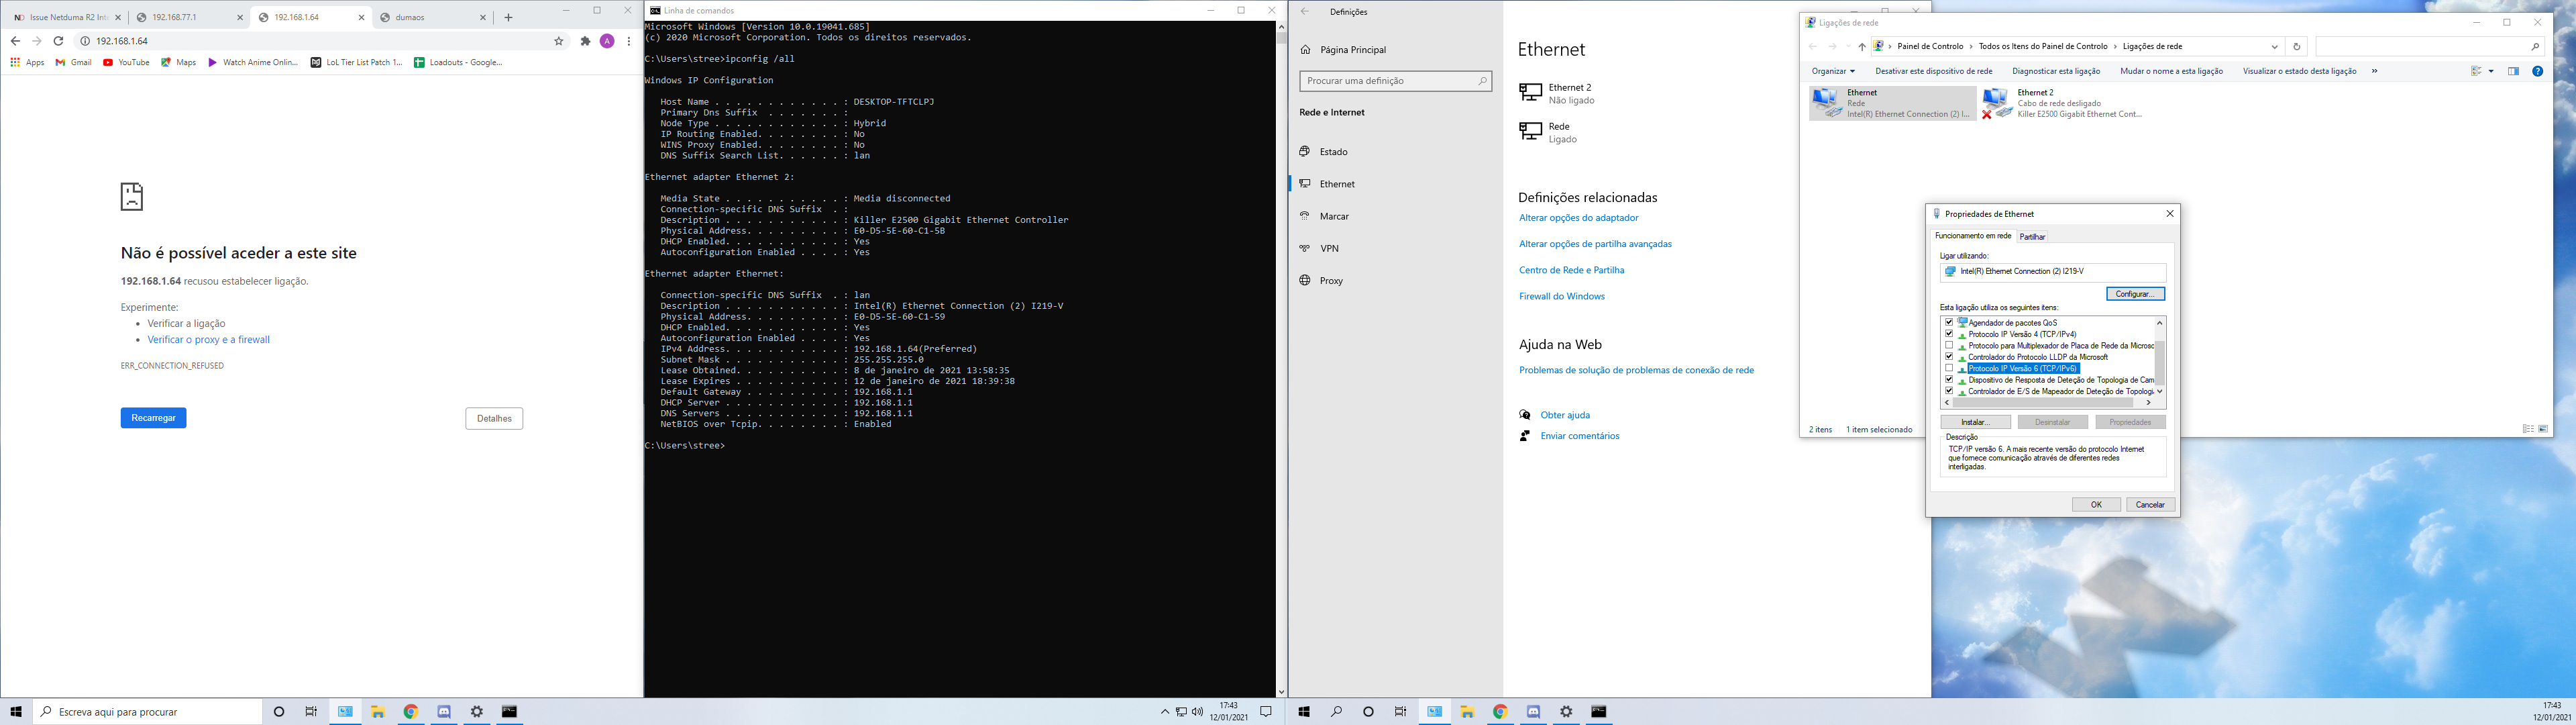The height and width of the screenshot is (725, 2576).
Task: Go back in Chrome browser
Action: click(14, 41)
